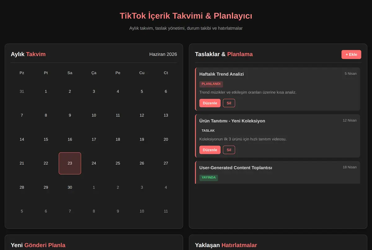
Task: Click the Haziran 2026 month label
Action: tap(163, 54)
